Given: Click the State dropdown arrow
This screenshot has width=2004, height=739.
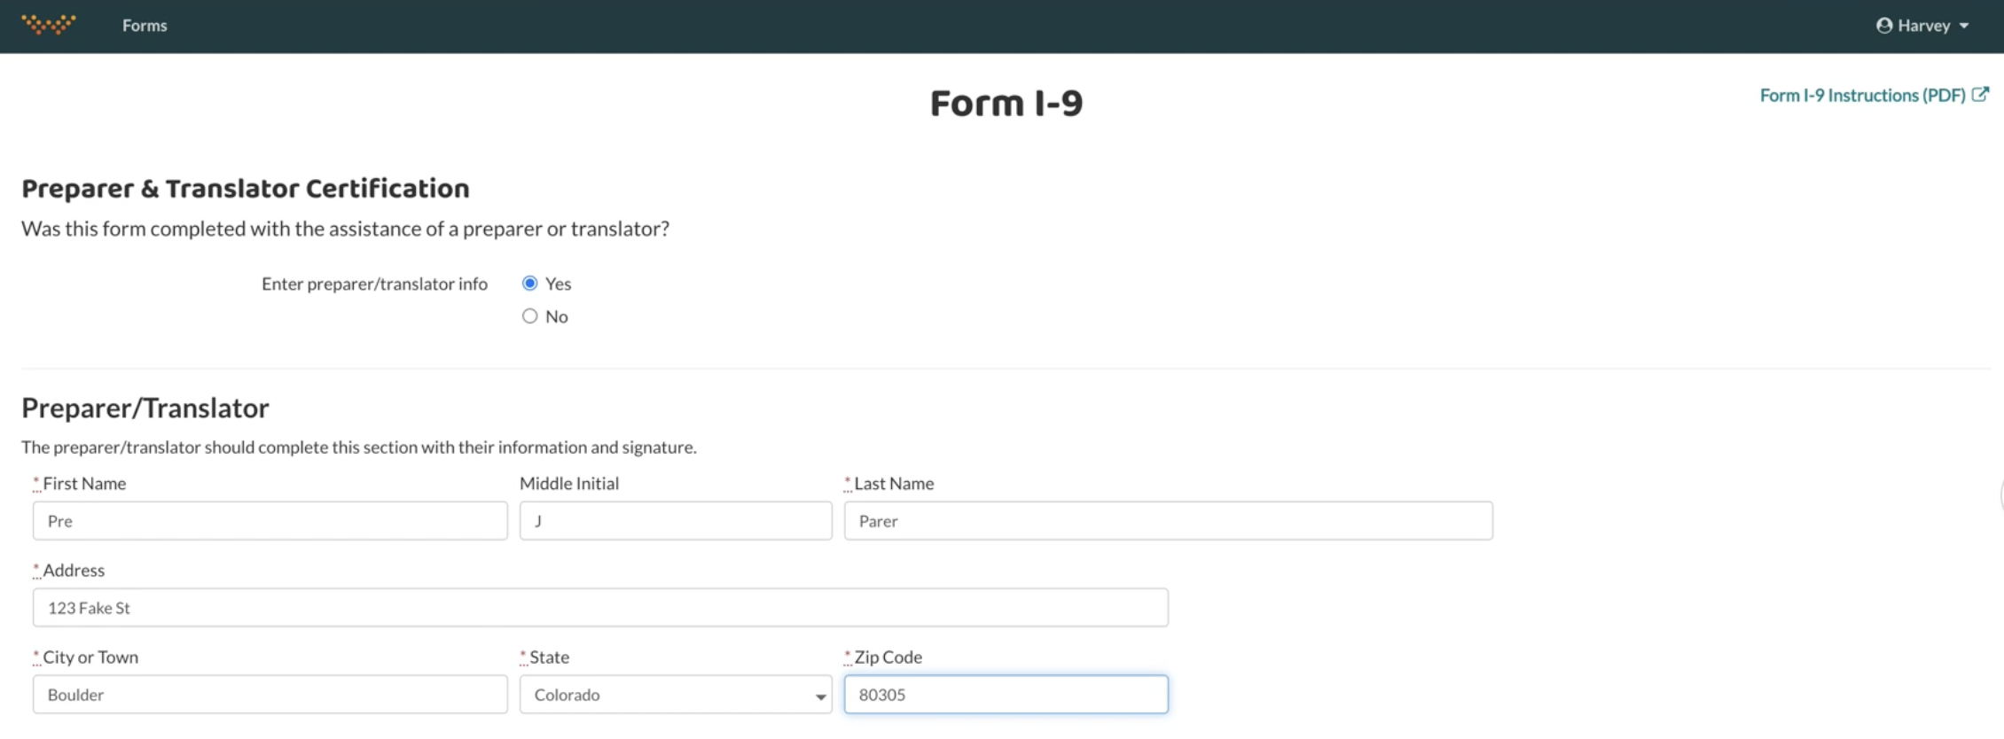Looking at the screenshot, I should [x=820, y=696].
